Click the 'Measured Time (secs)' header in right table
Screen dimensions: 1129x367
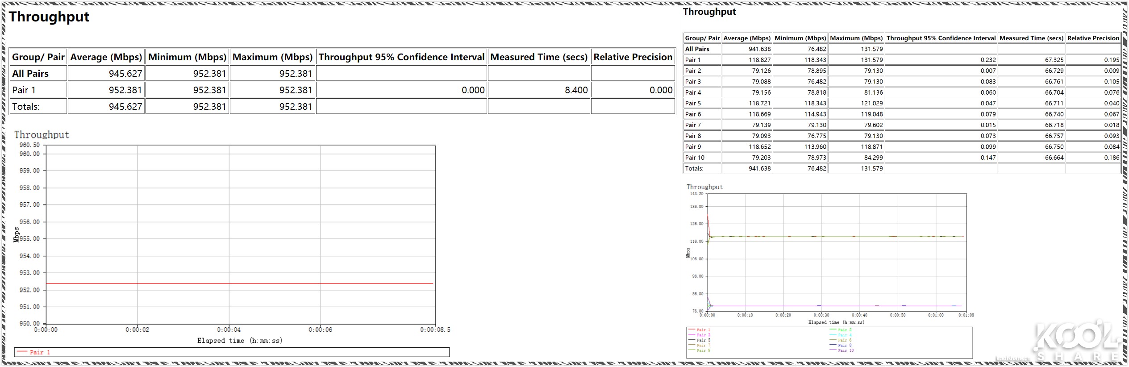1031,38
